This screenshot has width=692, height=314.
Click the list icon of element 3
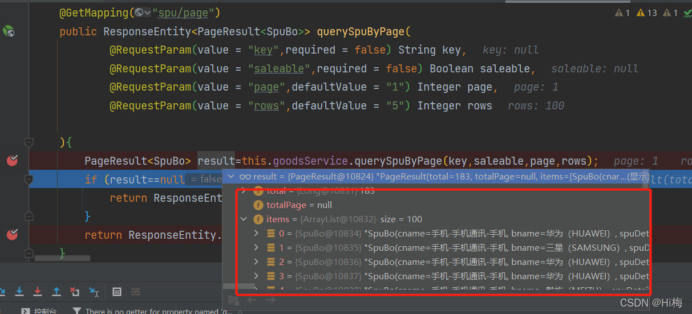point(271,276)
